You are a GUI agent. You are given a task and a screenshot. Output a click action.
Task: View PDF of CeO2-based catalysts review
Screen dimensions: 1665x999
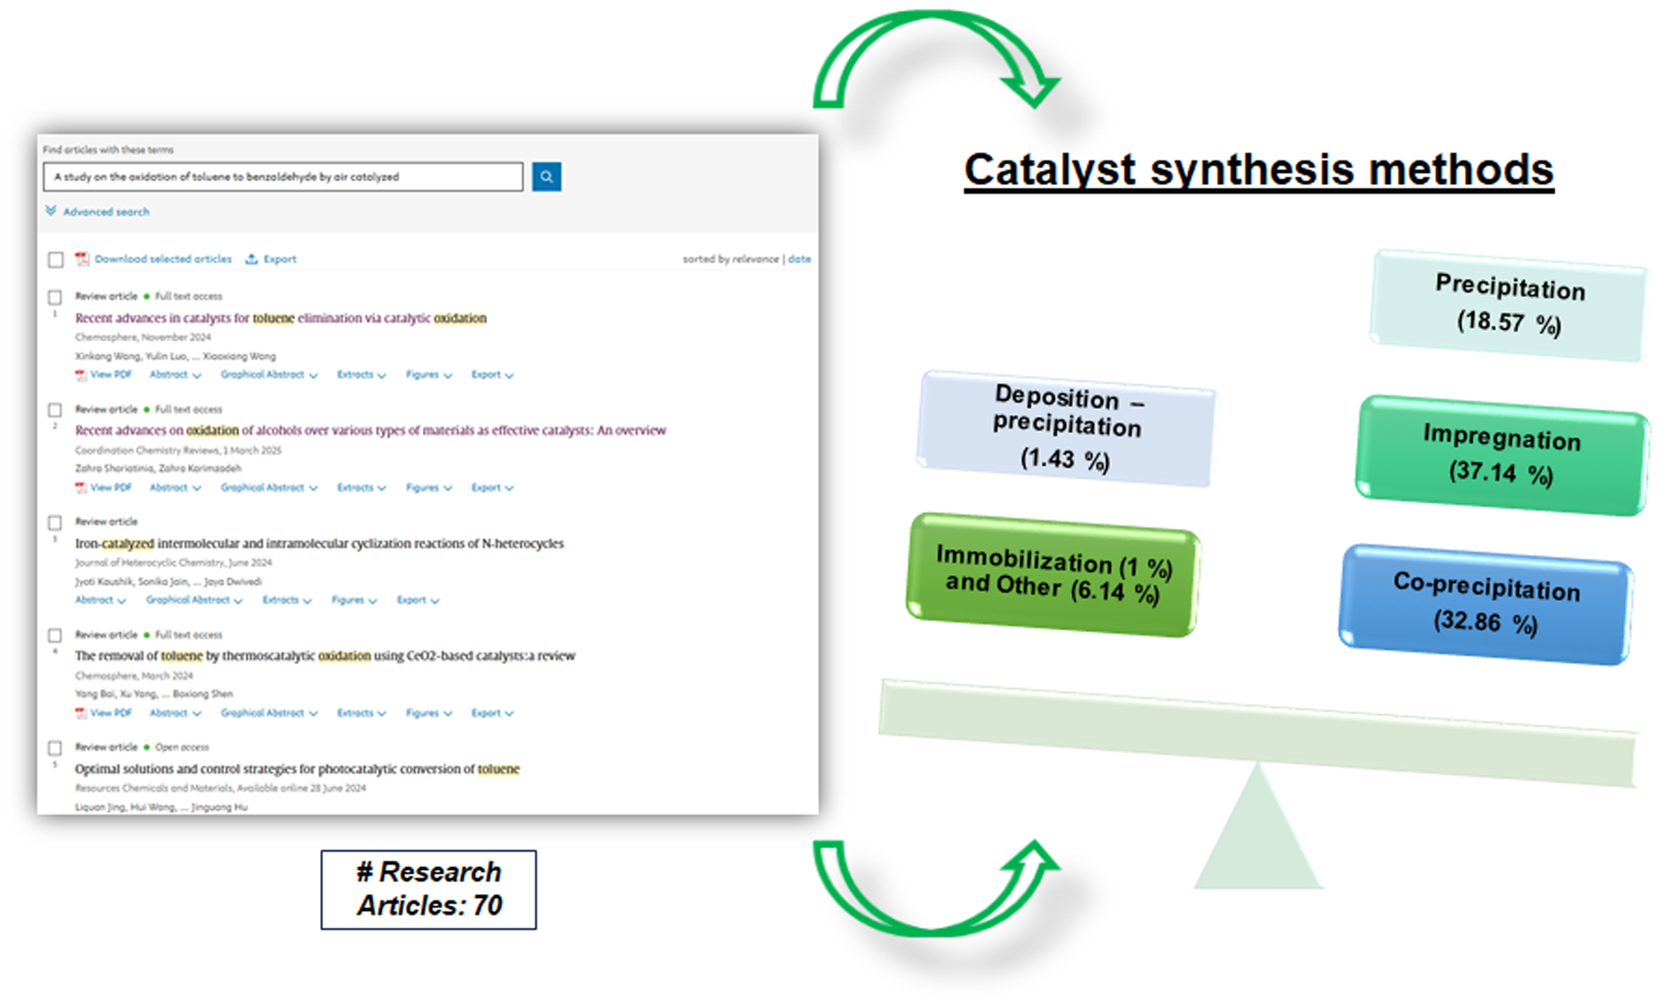111,714
